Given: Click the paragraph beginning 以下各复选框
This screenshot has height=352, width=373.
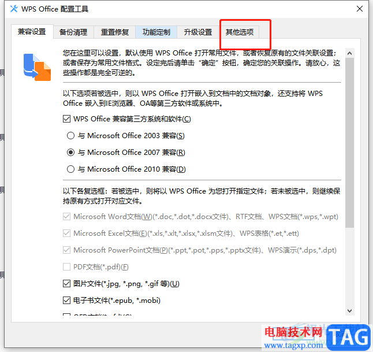Looking at the screenshot, I should pyautogui.click(x=202, y=196).
